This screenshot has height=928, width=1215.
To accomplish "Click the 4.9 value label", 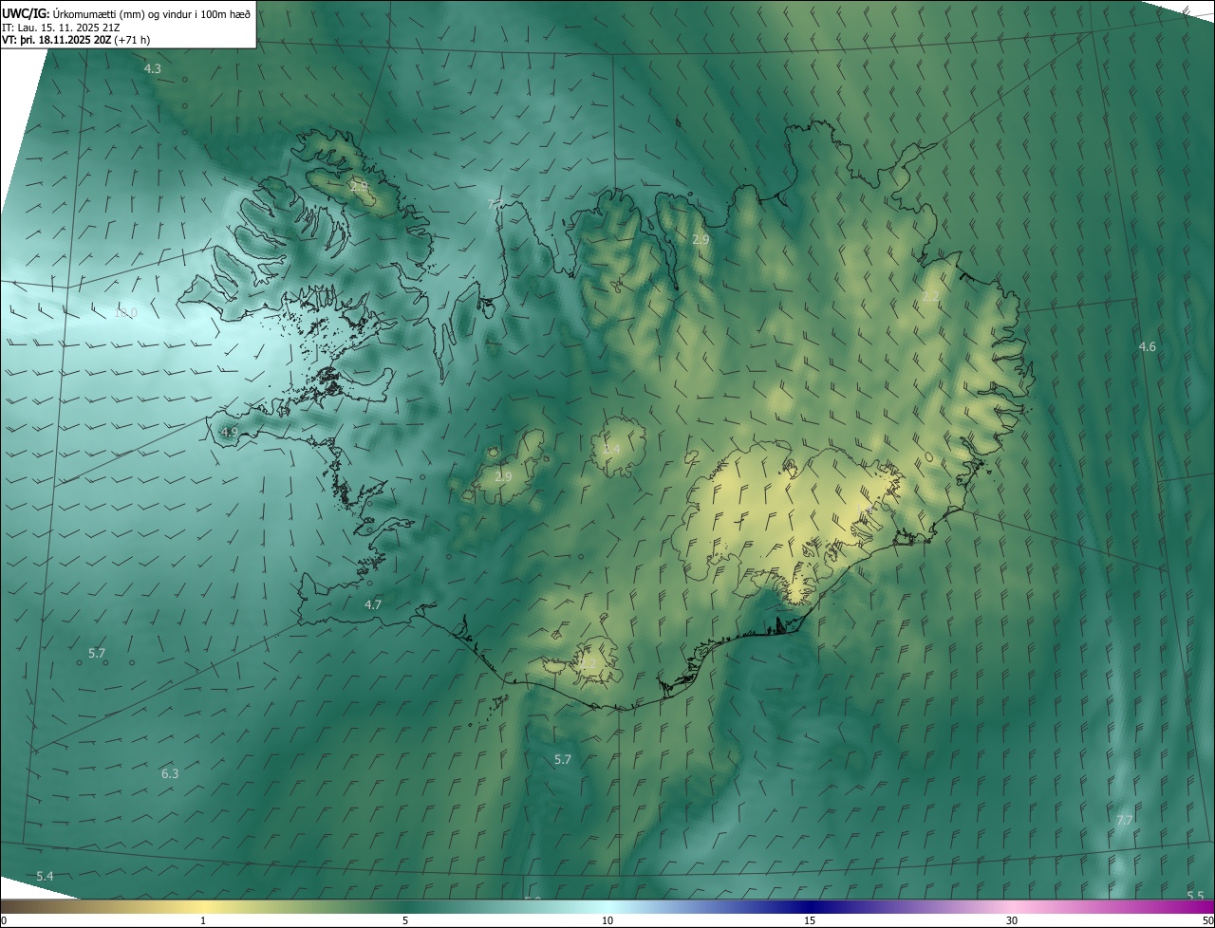I will click(x=229, y=432).
